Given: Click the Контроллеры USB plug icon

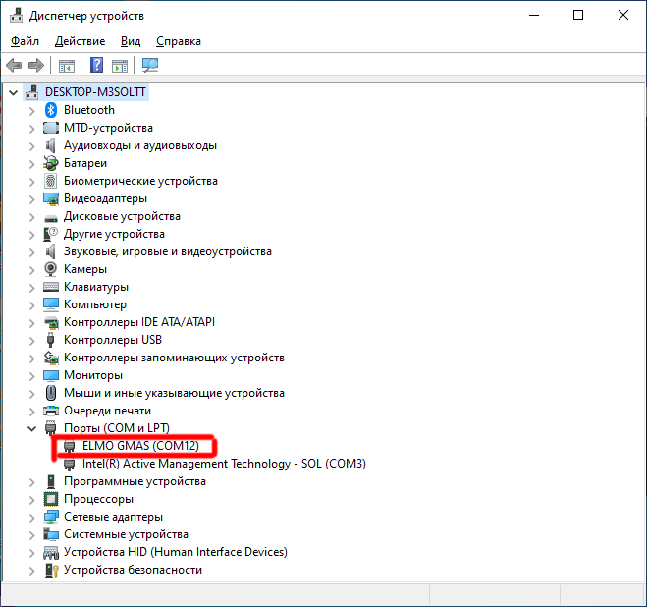Looking at the screenshot, I should pos(51,340).
